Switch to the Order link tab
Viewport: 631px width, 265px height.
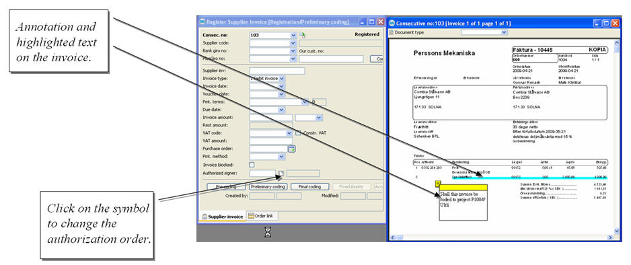point(262,216)
